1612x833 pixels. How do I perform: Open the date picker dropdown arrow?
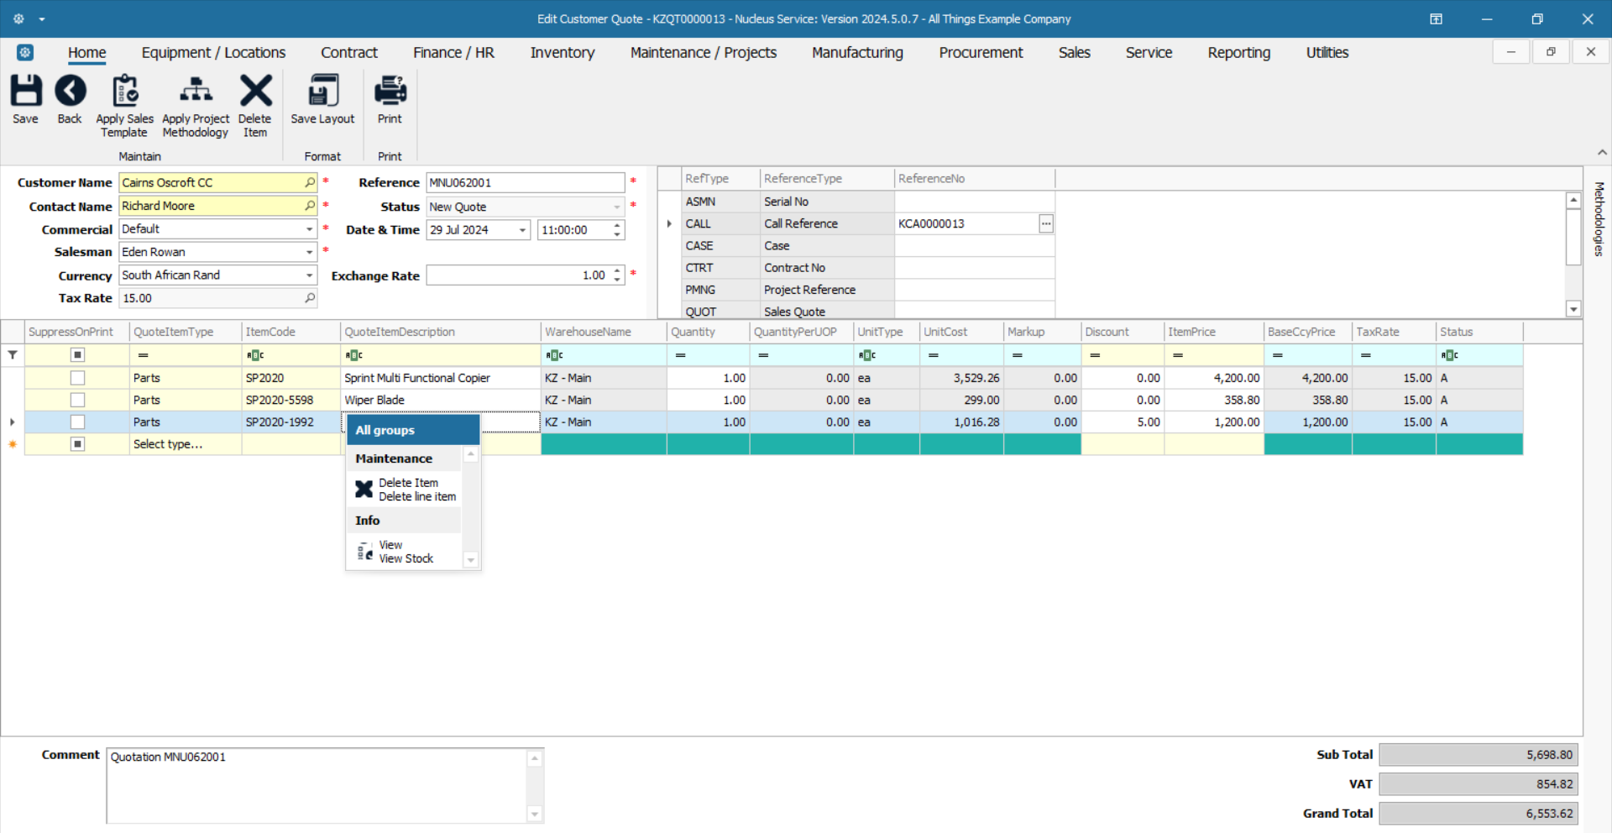pyautogui.click(x=522, y=230)
